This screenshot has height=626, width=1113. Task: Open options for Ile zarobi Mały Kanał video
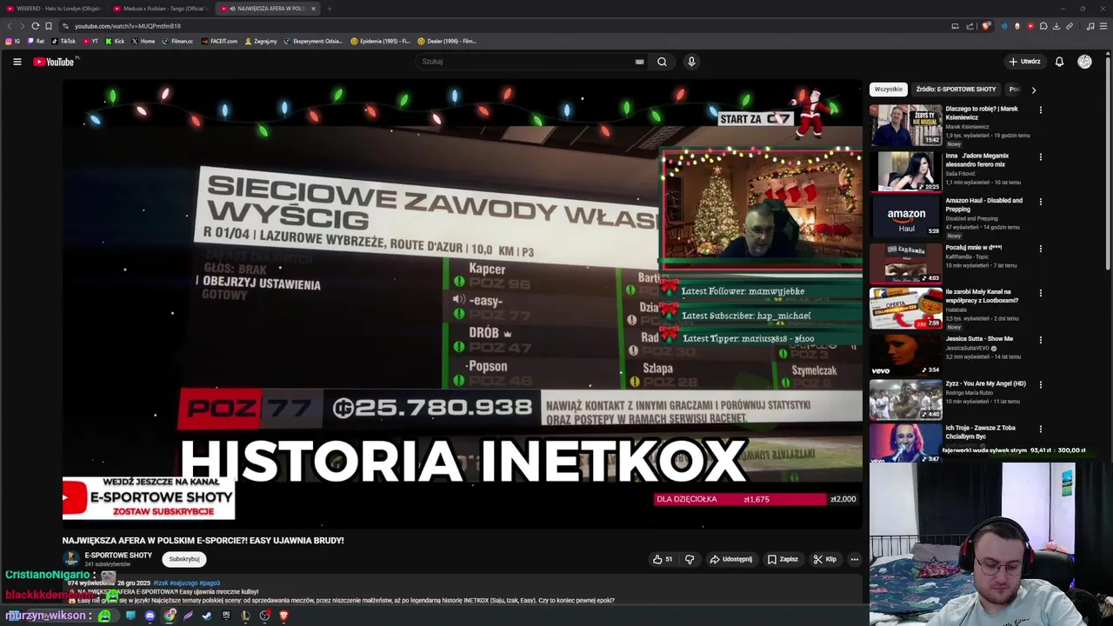pyautogui.click(x=1040, y=293)
